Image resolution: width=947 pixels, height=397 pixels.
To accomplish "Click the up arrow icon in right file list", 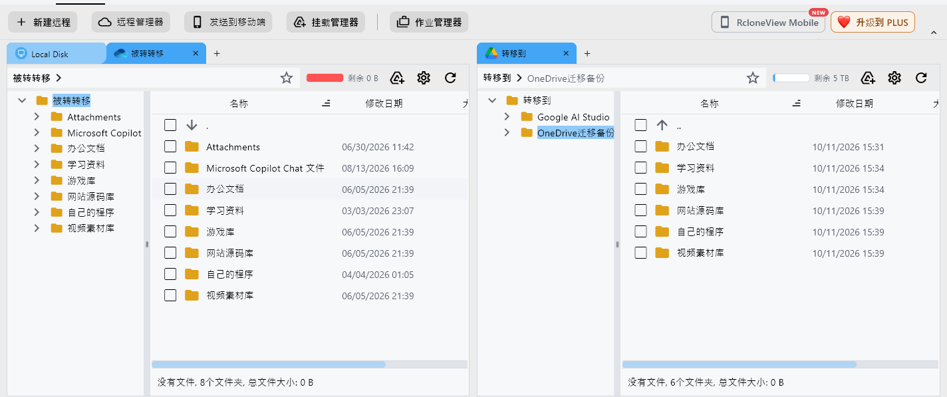I will coord(662,125).
